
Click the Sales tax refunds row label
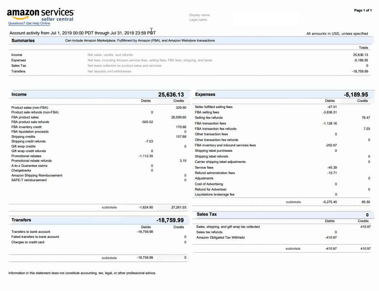(x=209, y=232)
